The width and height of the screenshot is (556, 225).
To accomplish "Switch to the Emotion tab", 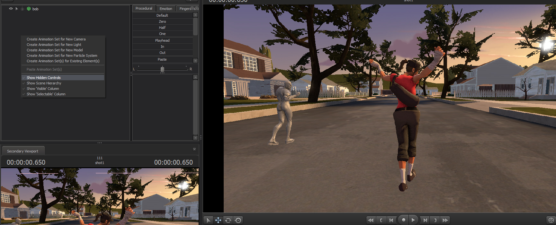I will coord(166,9).
